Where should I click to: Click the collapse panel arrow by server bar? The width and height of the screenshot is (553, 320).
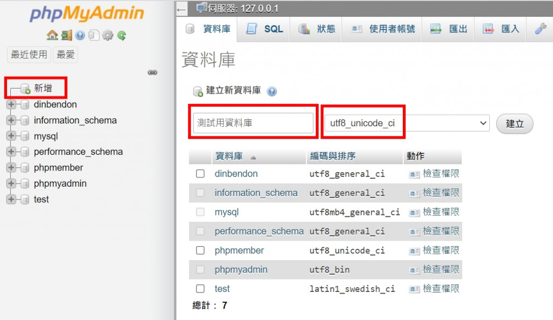[x=181, y=10]
